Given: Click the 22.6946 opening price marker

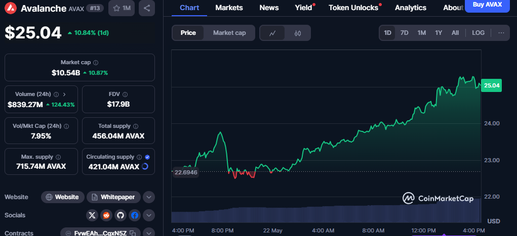Looking at the screenshot, I should point(185,172).
